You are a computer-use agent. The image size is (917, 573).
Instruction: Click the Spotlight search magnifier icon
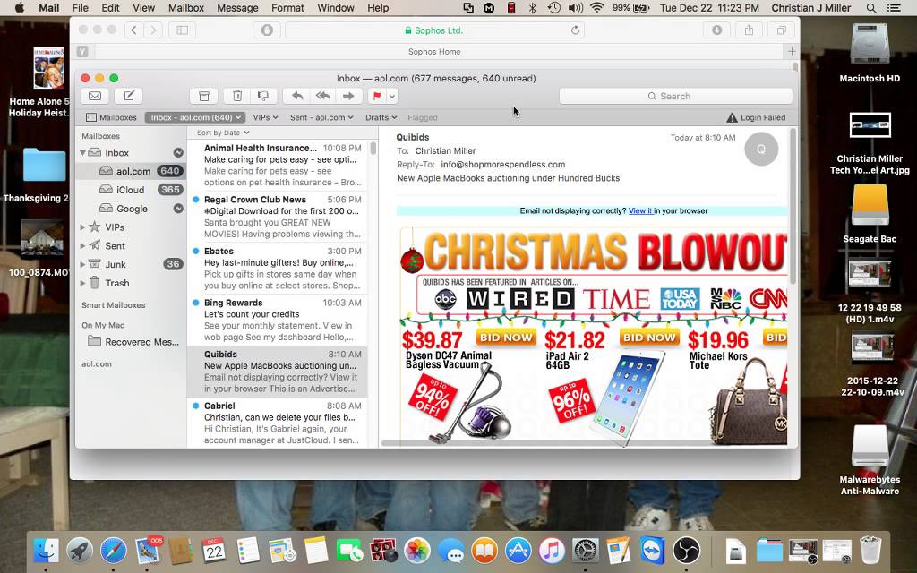pos(871,7)
